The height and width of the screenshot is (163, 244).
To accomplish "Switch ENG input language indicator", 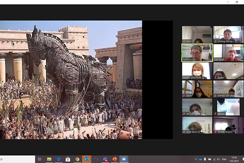I will coord(224,159).
